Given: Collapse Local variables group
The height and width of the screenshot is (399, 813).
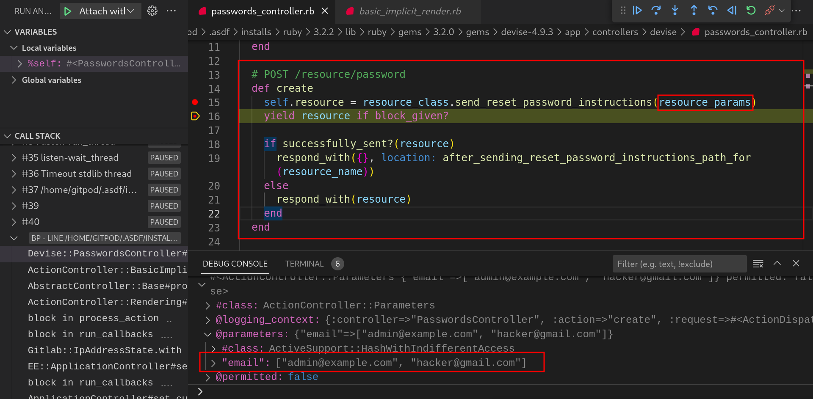Looking at the screenshot, I should point(14,48).
